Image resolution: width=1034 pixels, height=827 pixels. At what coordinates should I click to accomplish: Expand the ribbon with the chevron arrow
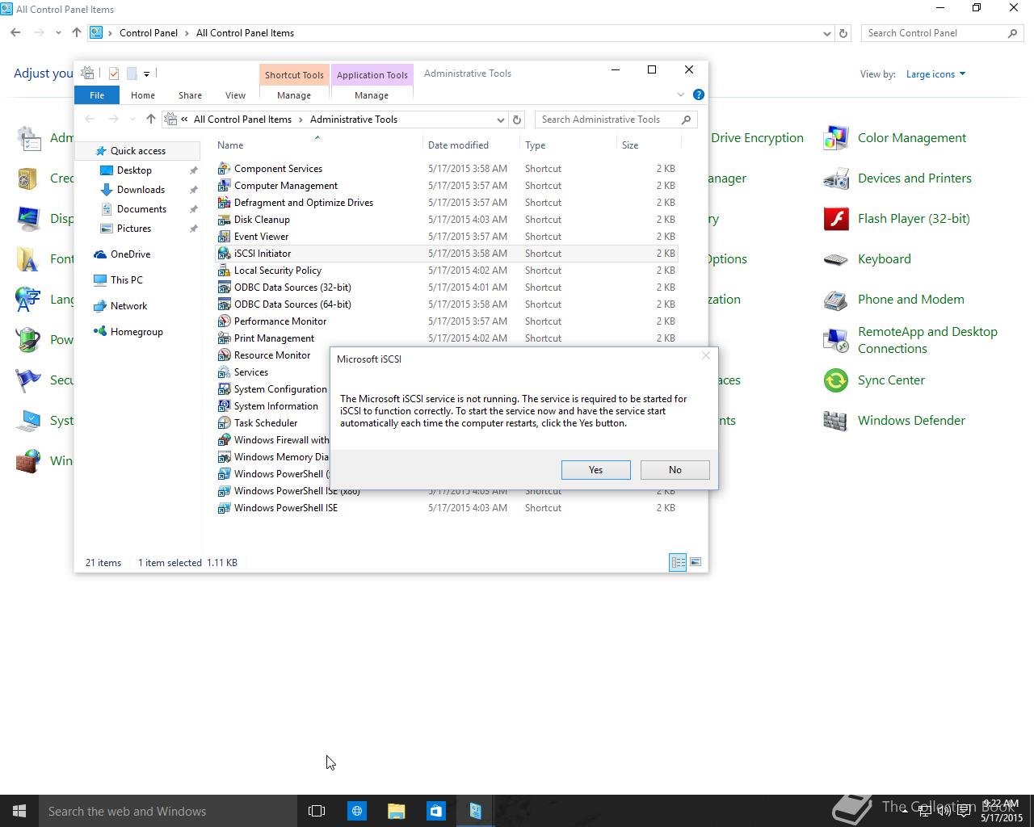(681, 94)
